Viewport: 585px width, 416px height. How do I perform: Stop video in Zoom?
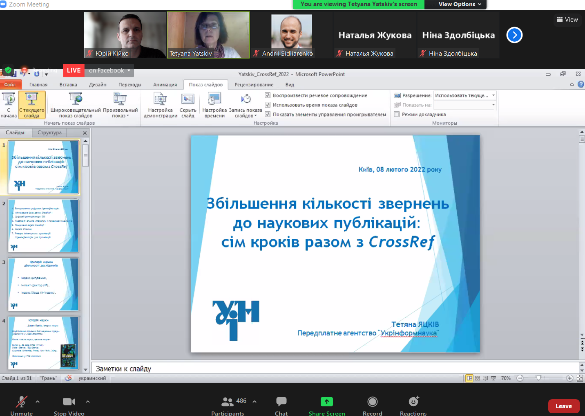[69, 406]
